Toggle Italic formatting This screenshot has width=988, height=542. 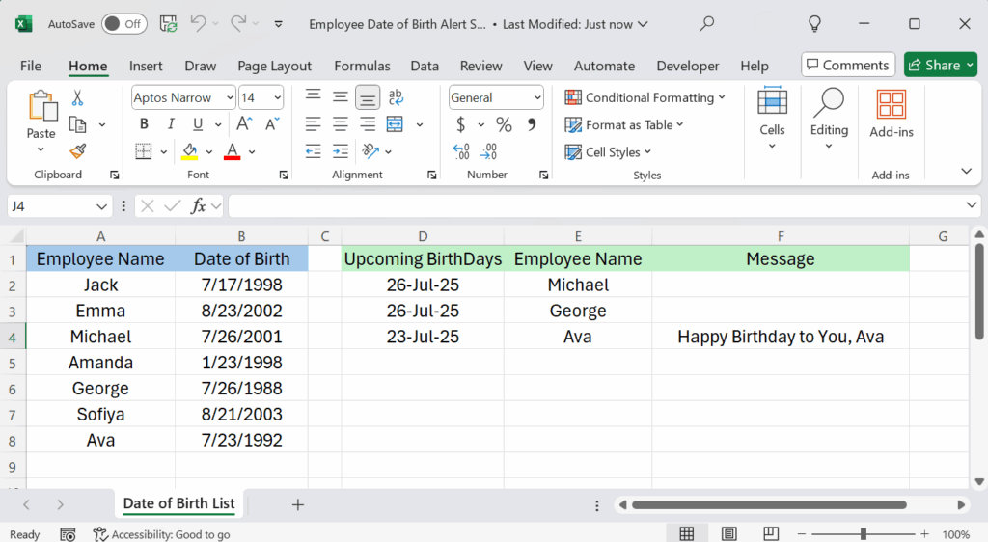(171, 124)
